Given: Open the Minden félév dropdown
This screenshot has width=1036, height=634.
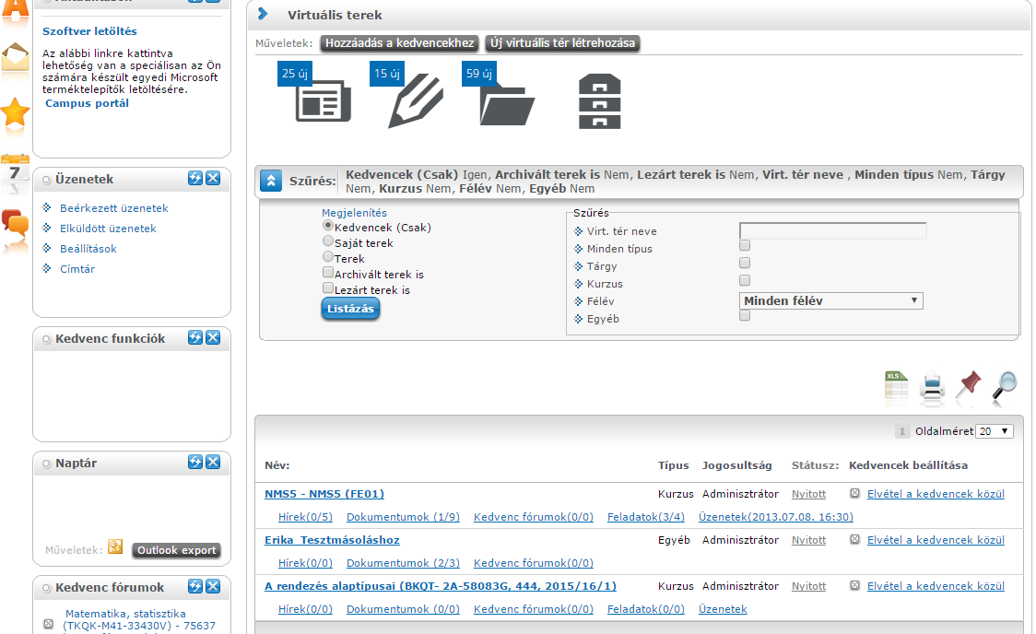Looking at the screenshot, I should (x=830, y=301).
